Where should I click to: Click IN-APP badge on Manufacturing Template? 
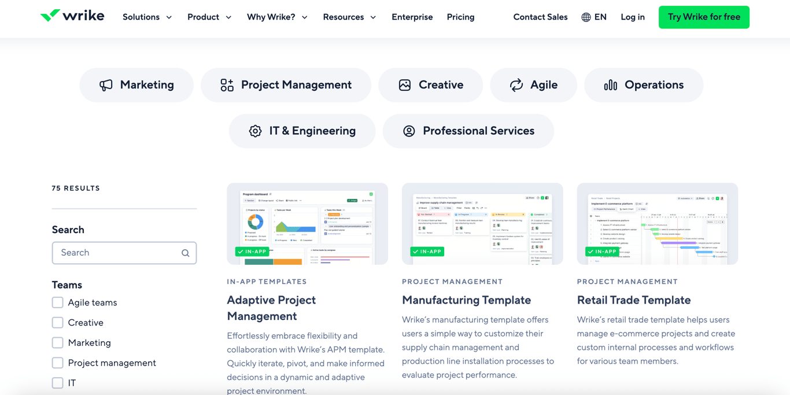tap(427, 252)
